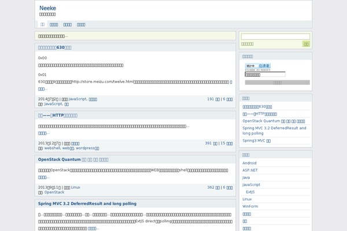Click the green search submit button

tap(306, 44)
